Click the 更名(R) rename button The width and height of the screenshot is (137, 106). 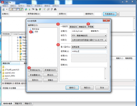pos(50,75)
